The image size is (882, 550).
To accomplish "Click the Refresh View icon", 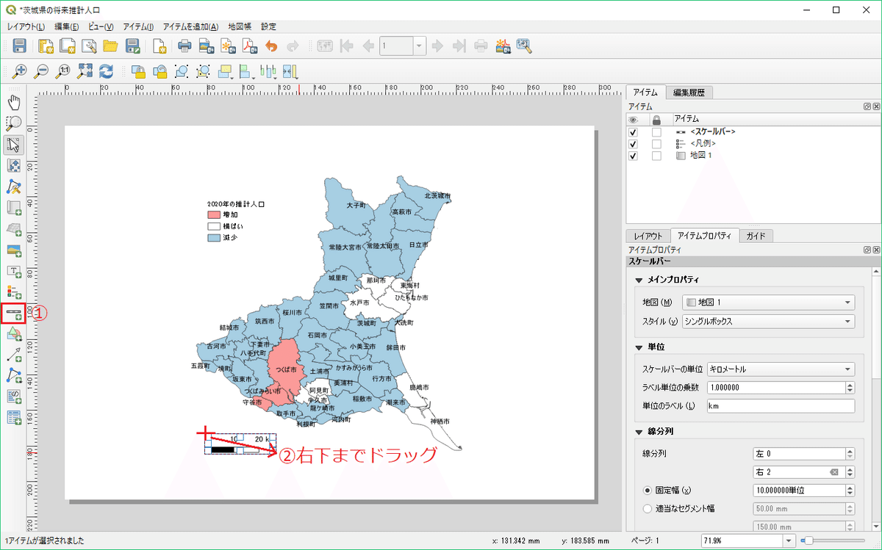I will pos(107,71).
